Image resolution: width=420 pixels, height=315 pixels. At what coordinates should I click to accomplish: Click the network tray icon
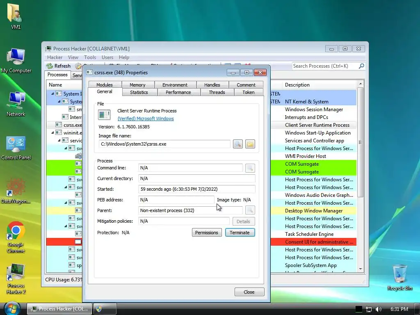point(369,309)
